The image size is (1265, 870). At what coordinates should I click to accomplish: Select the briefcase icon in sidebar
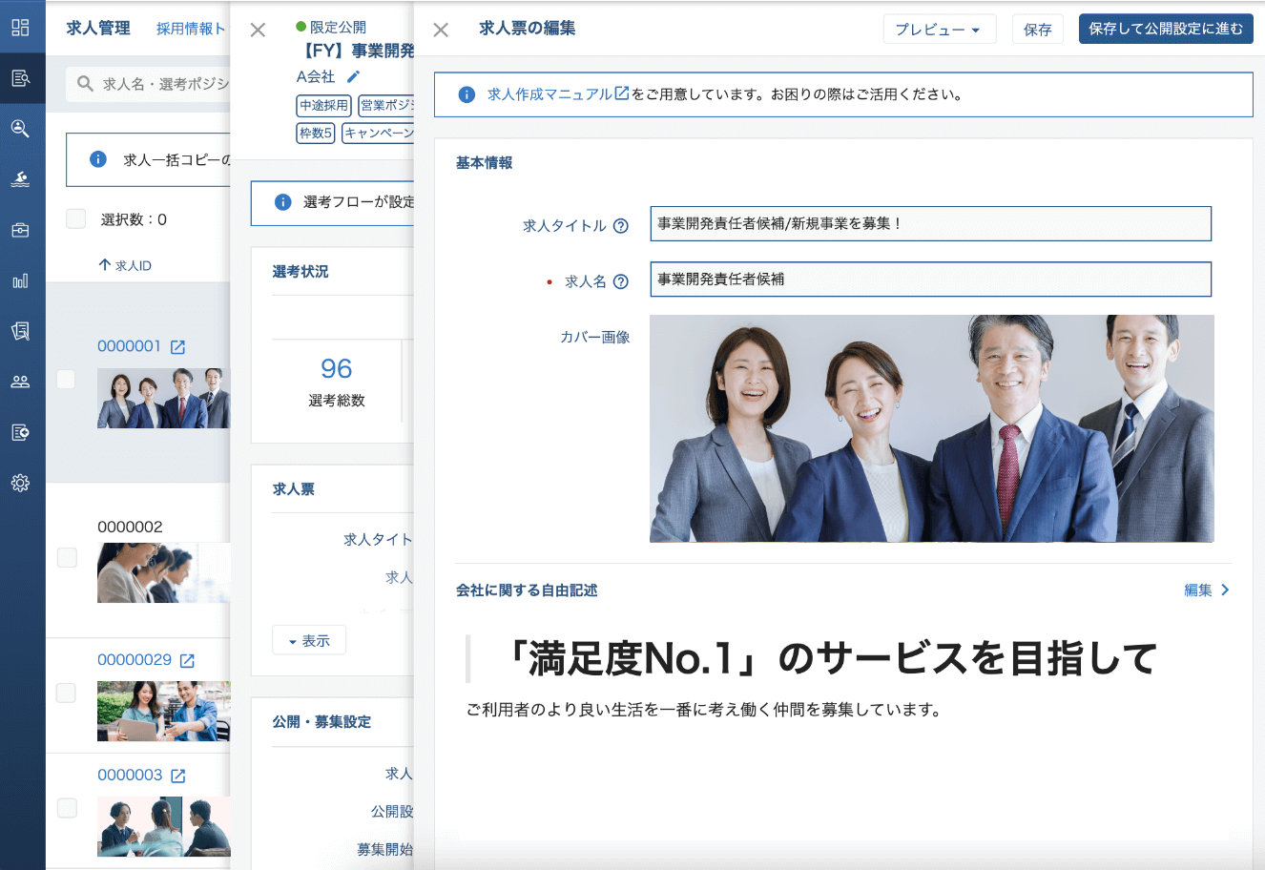(20, 230)
